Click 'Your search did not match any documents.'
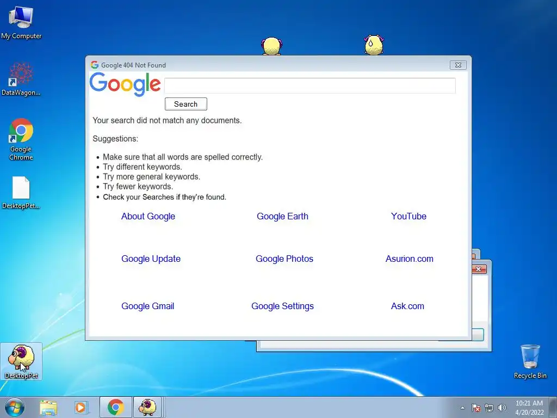 pyautogui.click(x=168, y=120)
